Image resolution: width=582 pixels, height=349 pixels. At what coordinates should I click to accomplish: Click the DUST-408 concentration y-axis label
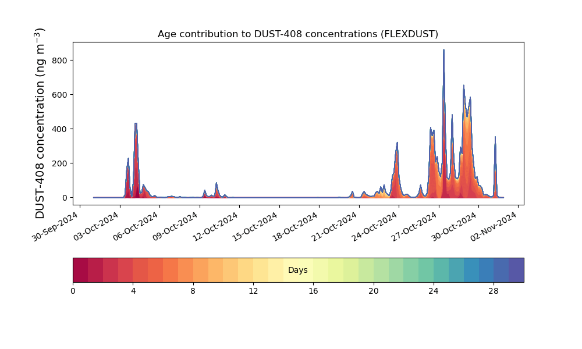(x=40, y=123)
